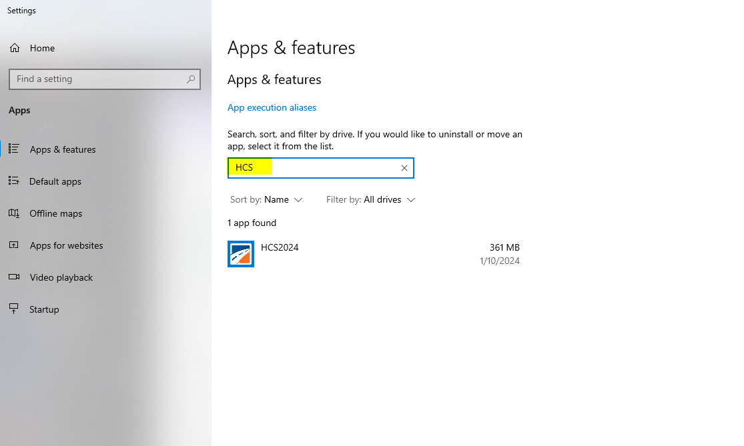The image size is (744, 446).
Task: Click the Video playback camera icon
Action: coord(14,277)
